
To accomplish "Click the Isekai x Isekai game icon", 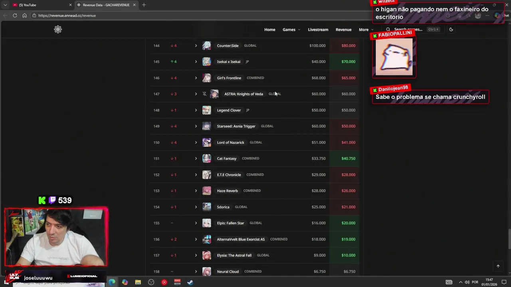I will click(x=206, y=62).
